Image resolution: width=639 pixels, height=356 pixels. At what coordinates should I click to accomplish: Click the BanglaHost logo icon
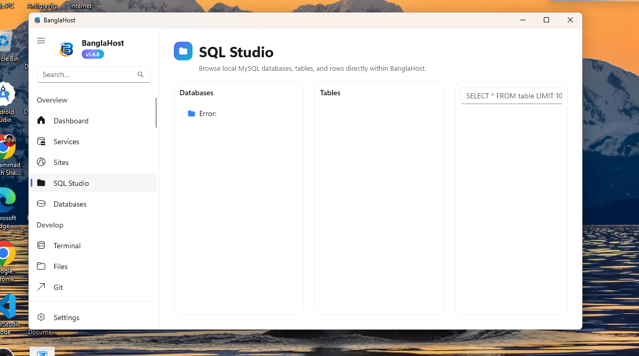click(x=67, y=49)
